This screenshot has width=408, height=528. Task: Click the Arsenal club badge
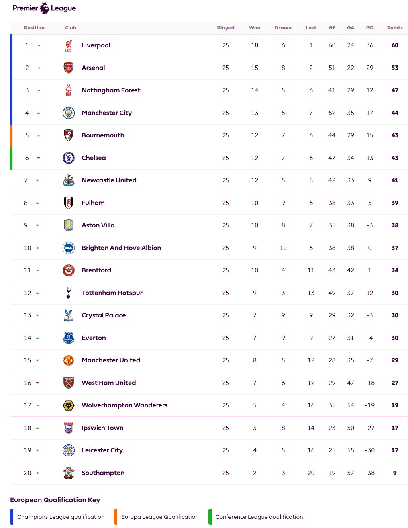tap(69, 68)
